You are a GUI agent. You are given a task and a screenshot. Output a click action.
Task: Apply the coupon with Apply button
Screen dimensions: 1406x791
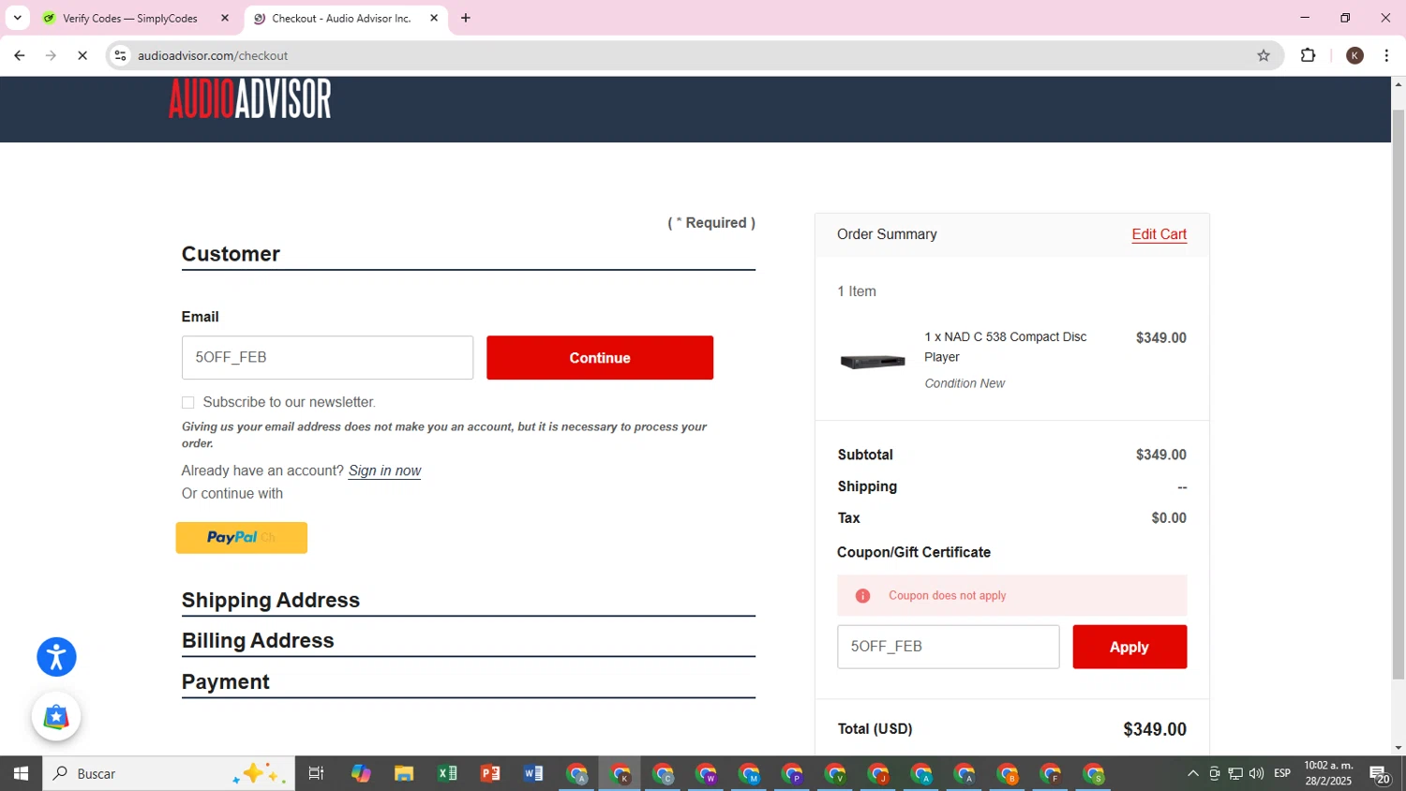coord(1129,647)
